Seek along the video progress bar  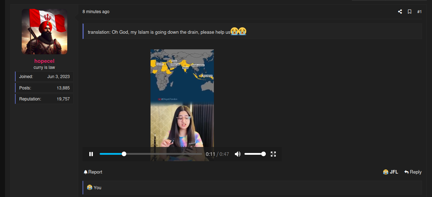(x=151, y=154)
